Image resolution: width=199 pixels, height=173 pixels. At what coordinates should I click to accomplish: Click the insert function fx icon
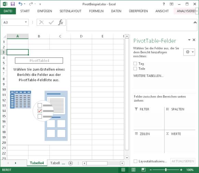click(x=61, y=22)
